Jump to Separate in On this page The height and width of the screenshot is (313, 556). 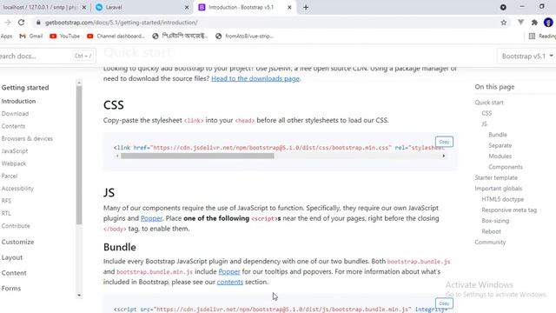point(500,145)
